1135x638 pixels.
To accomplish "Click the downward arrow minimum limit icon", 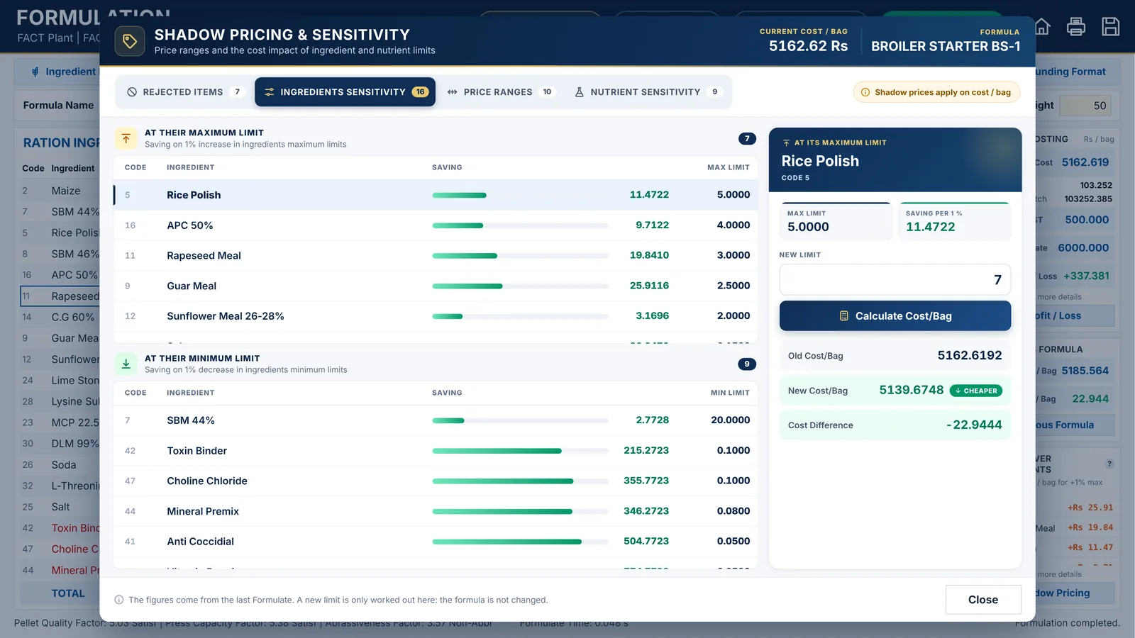I will pos(126,364).
